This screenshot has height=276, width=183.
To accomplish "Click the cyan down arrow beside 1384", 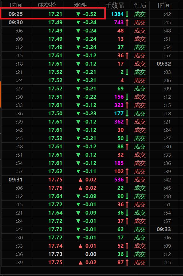I will [127, 14].
